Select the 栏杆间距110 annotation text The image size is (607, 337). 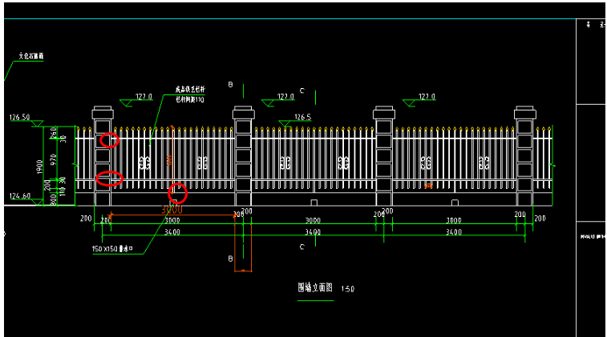pyautogui.click(x=190, y=99)
